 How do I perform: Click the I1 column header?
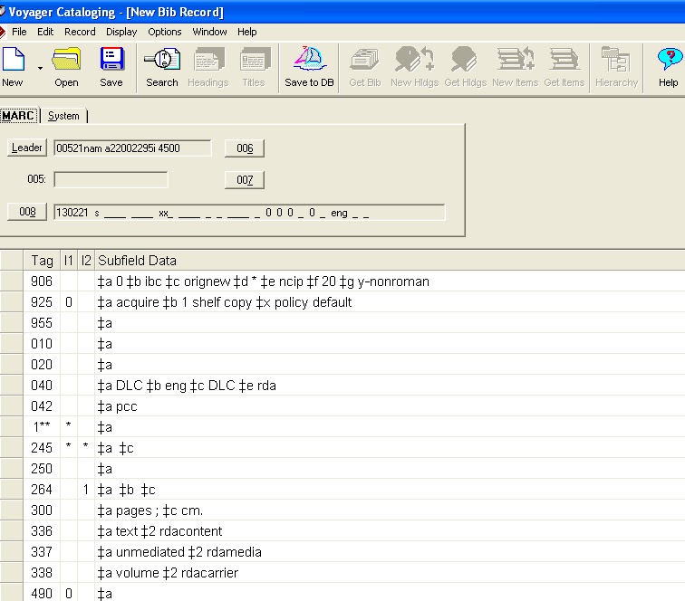(69, 261)
